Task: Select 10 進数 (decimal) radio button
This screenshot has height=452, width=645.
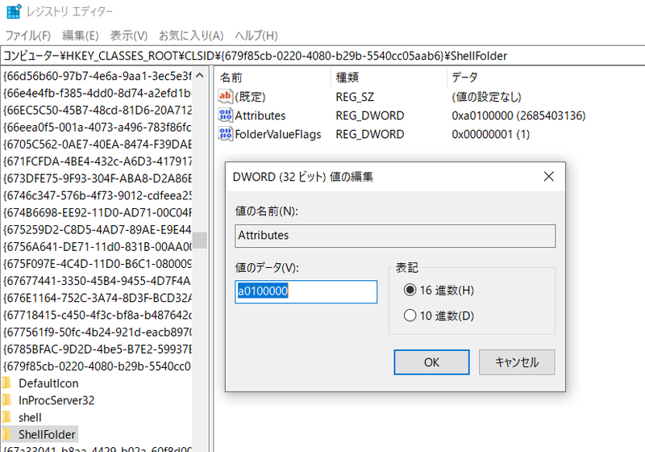Action: pyautogui.click(x=410, y=316)
